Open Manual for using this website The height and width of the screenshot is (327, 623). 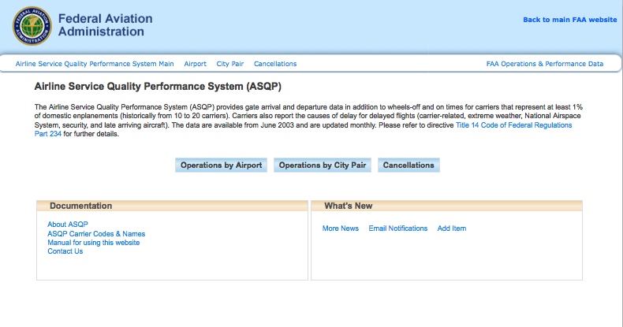click(93, 243)
